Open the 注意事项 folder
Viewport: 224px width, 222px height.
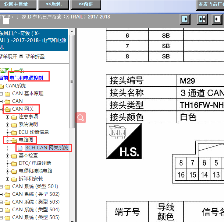[28, 117]
